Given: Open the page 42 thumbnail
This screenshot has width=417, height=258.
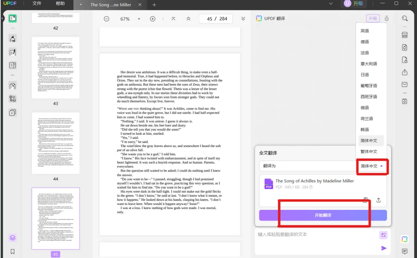Looking at the screenshot, I should point(56,18).
